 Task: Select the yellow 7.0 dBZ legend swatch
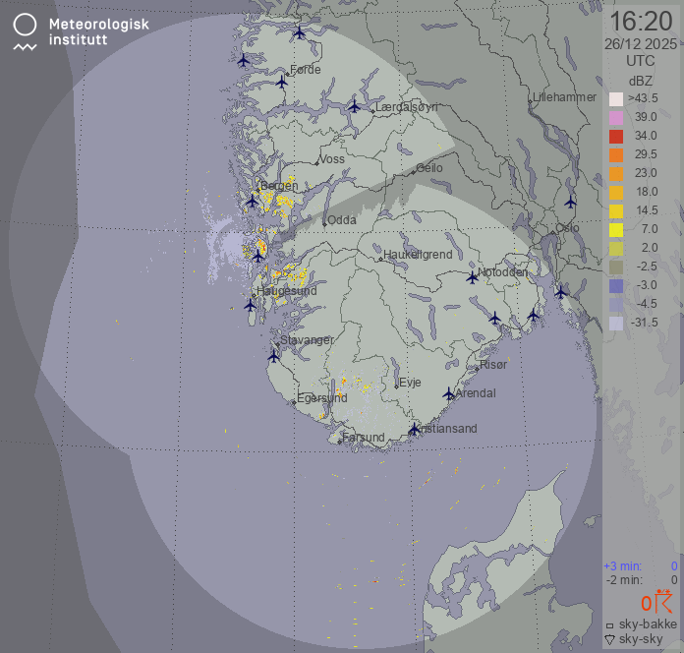click(616, 230)
